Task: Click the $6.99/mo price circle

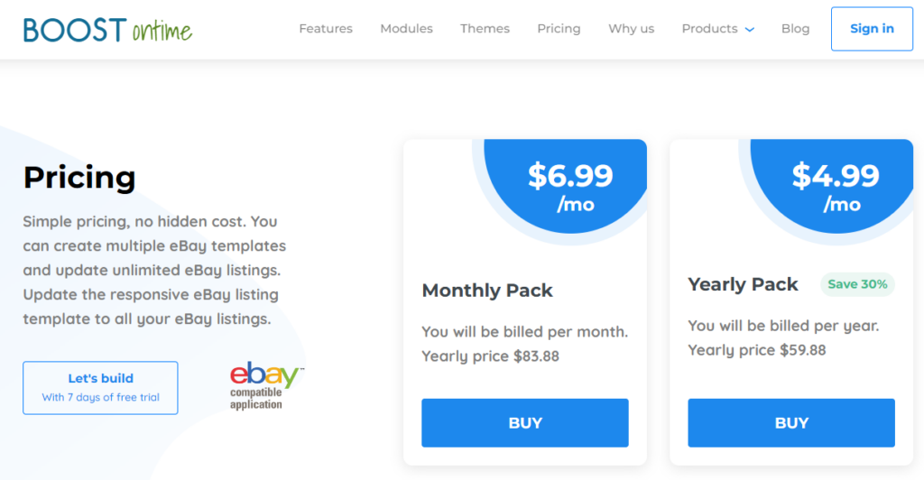Action: [x=569, y=187]
